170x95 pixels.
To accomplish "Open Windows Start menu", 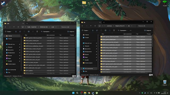I will (73, 93).
